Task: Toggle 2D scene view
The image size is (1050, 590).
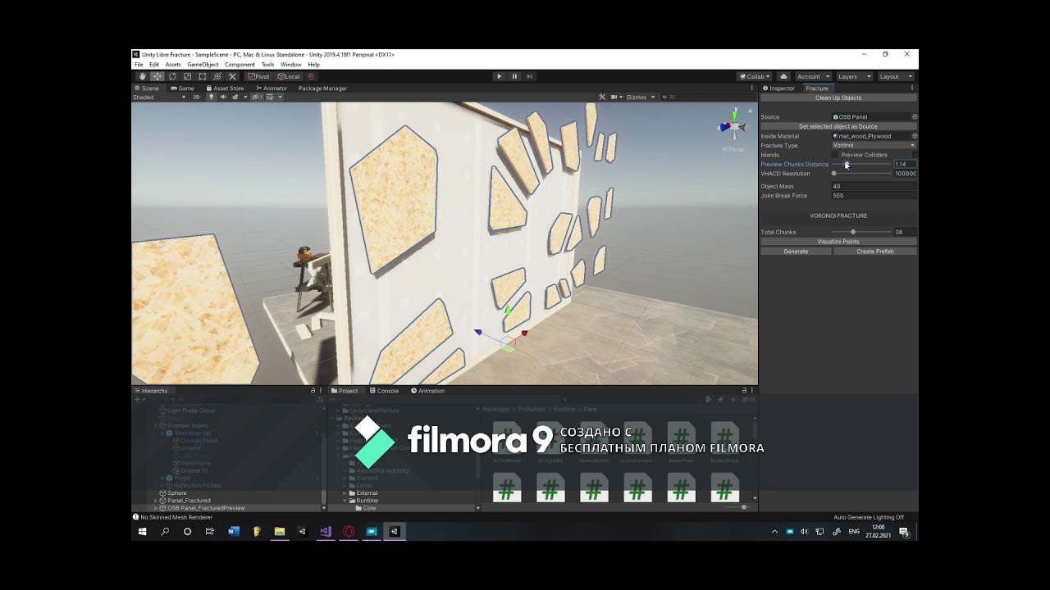Action: 196,97
